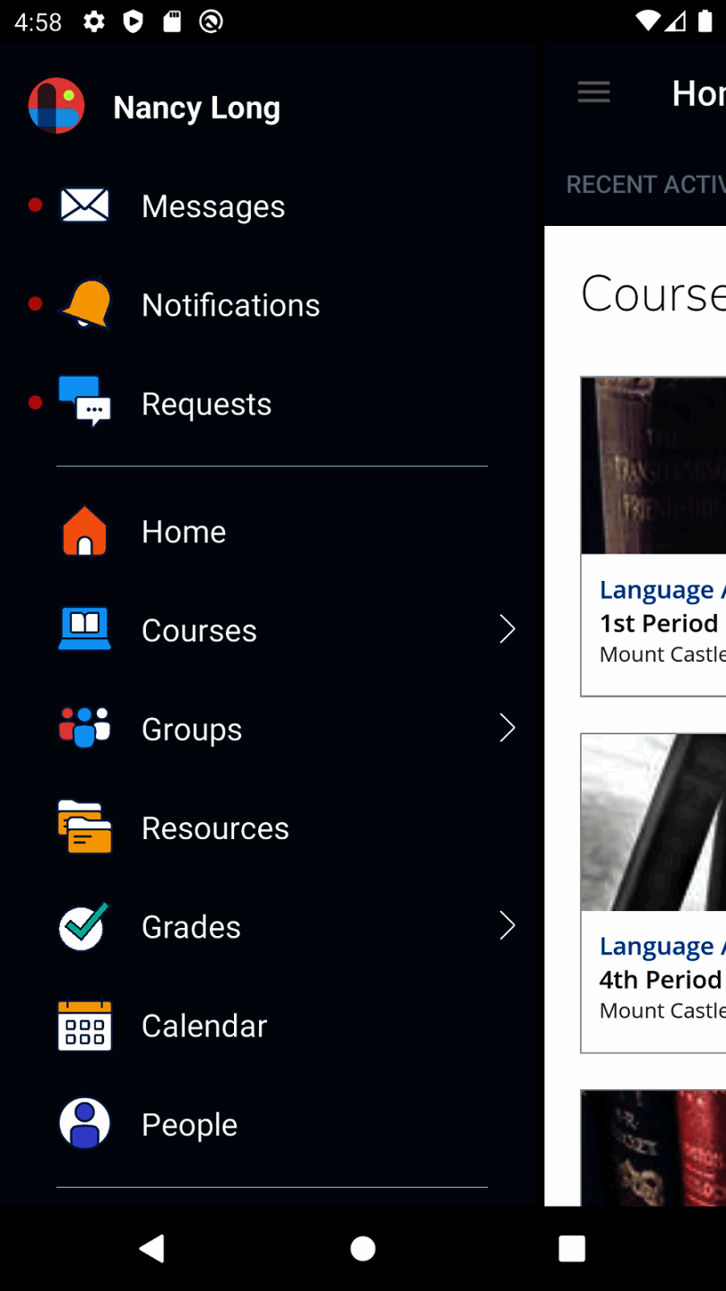The width and height of the screenshot is (726, 1291).
Task: Tap the Android recent apps square button
Action: coord(571,1247)
